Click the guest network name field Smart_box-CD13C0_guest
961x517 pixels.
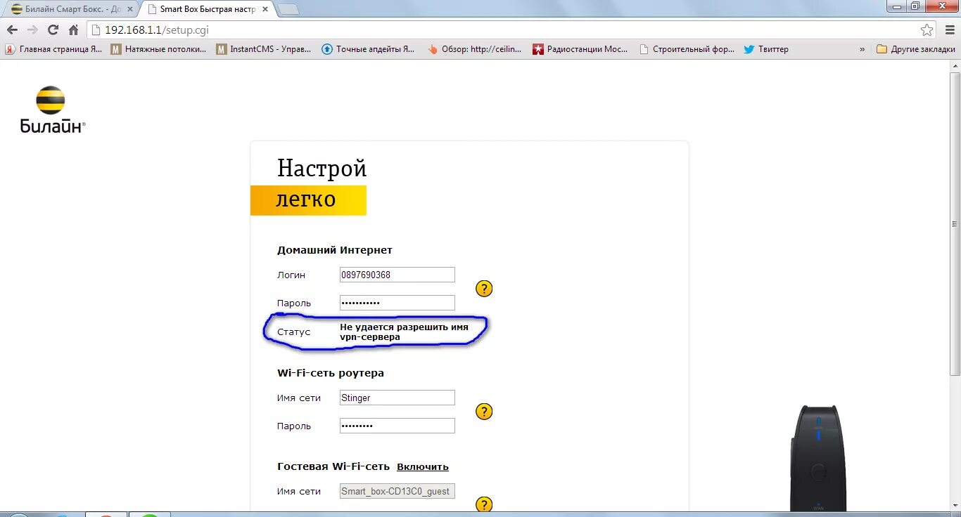397,491
